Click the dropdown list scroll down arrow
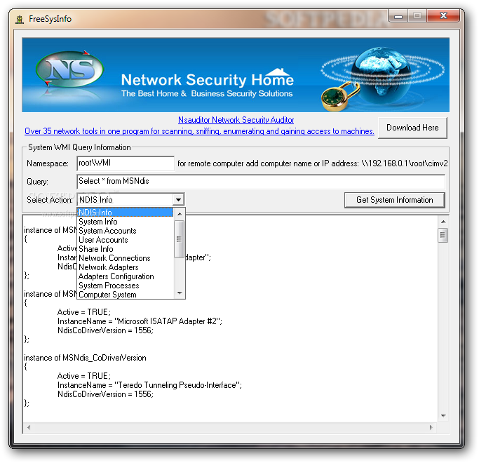This screenshot has height=463, width=479. [180, 293]
